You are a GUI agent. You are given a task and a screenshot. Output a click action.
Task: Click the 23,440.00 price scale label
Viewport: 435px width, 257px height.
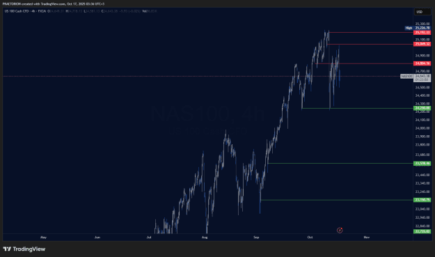click(422, 175)
